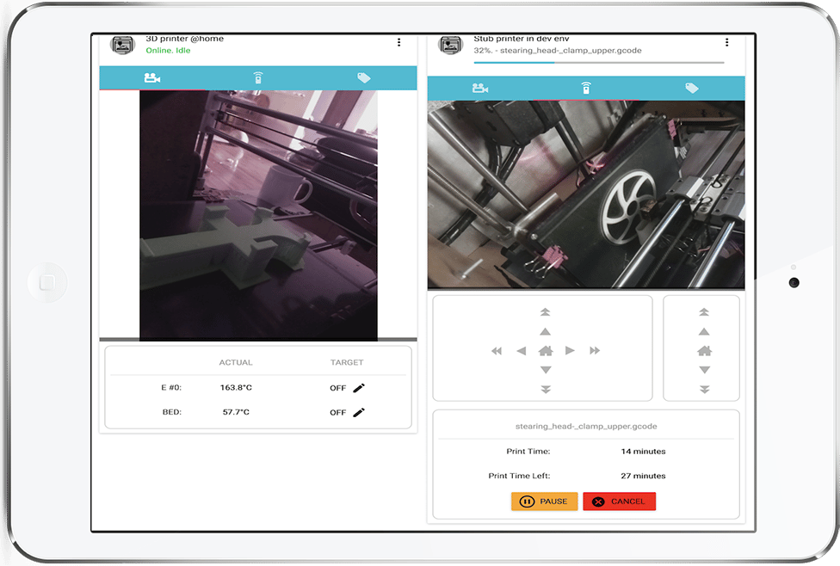Image resolution: width=840 pixels, height=566 pixels.
Task: Click the 'Stub printer in dev env' title
Action: [x=522, y=39]
